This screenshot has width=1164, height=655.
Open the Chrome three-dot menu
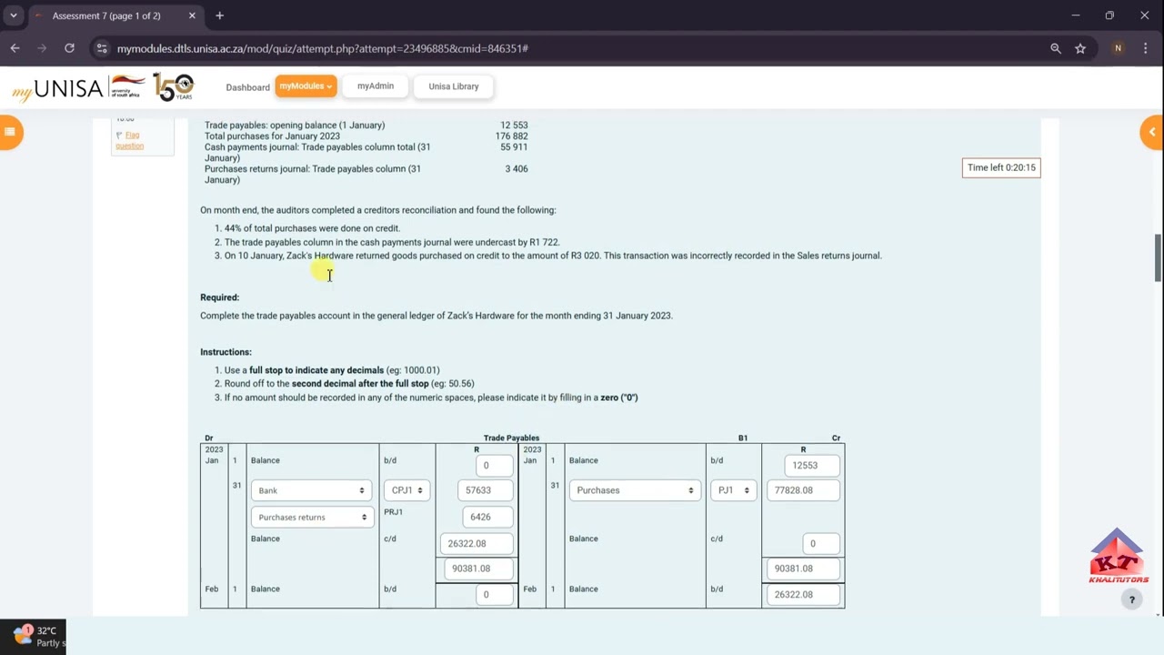pyautogui.click(x=1145, y=48)
